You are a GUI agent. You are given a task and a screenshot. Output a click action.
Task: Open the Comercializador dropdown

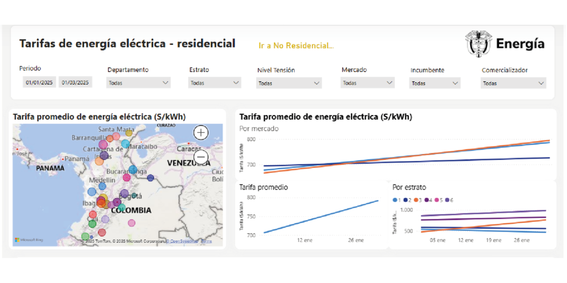[513, 83]
